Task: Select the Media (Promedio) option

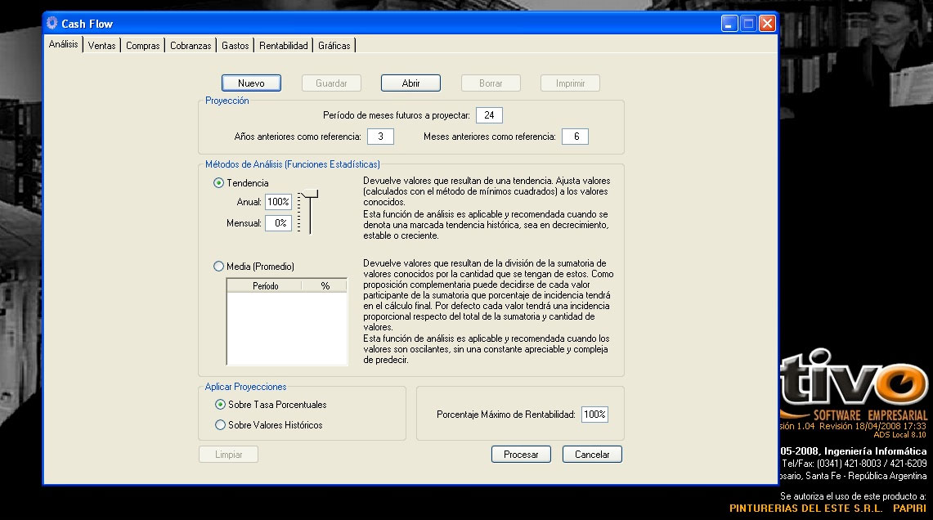Action: (218, 266)
